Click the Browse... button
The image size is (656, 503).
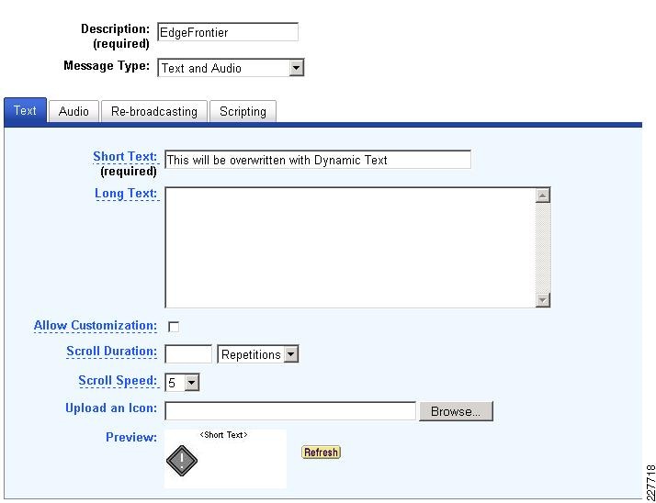[456, 411]
